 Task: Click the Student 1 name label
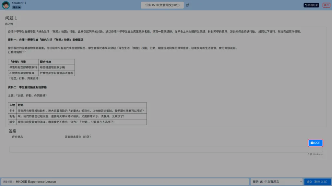(19, 3)
